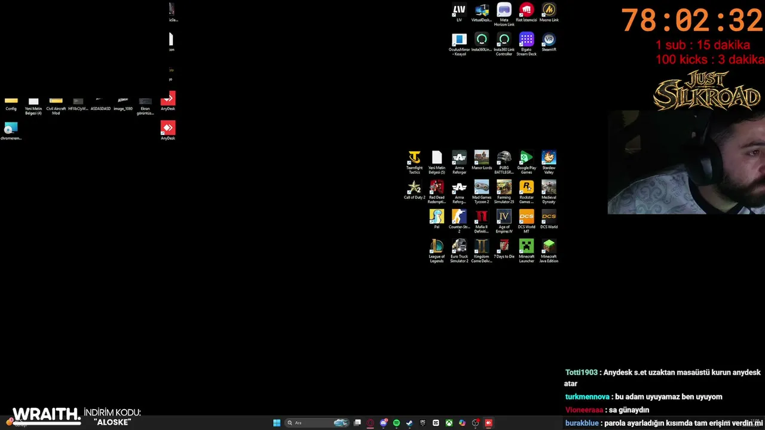Launch the Farming Simulator 25 shortcut
The width and height of the screenshot is (765, 430).
(x=504, y=192)
